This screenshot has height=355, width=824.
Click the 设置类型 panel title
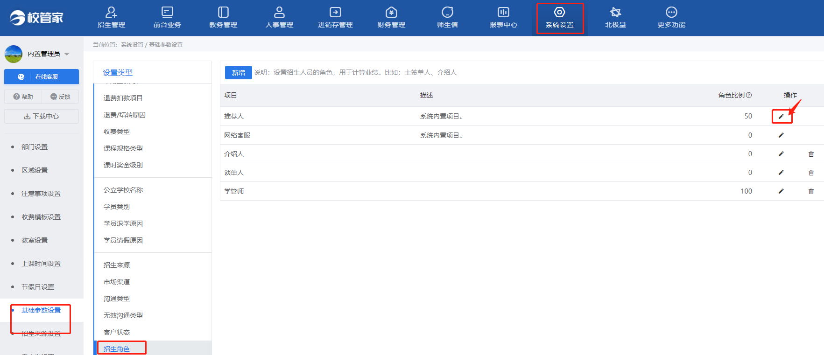click(118, 73)
